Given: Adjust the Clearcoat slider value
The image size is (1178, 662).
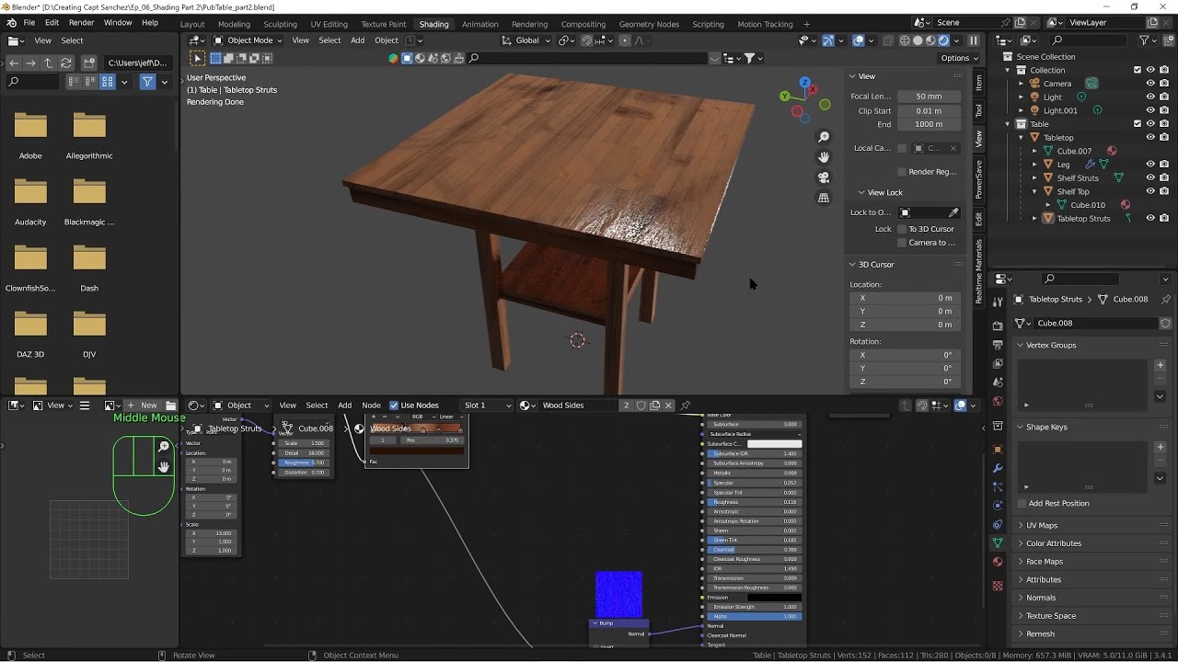Looking at the screenshot, I should [x=754, y=550].
